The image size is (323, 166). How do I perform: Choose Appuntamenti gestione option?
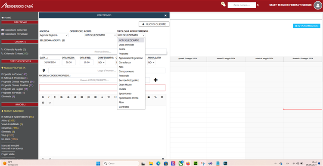(x=130, y=58)
